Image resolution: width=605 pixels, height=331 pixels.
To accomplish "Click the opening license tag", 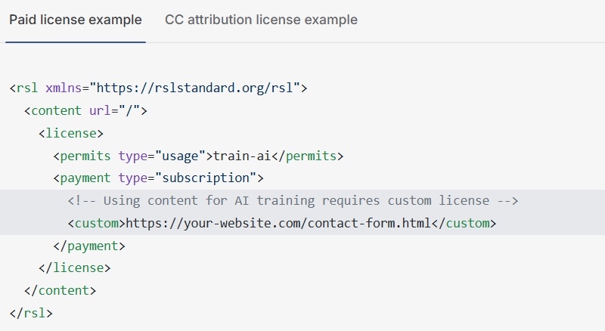I will [71, 134].
